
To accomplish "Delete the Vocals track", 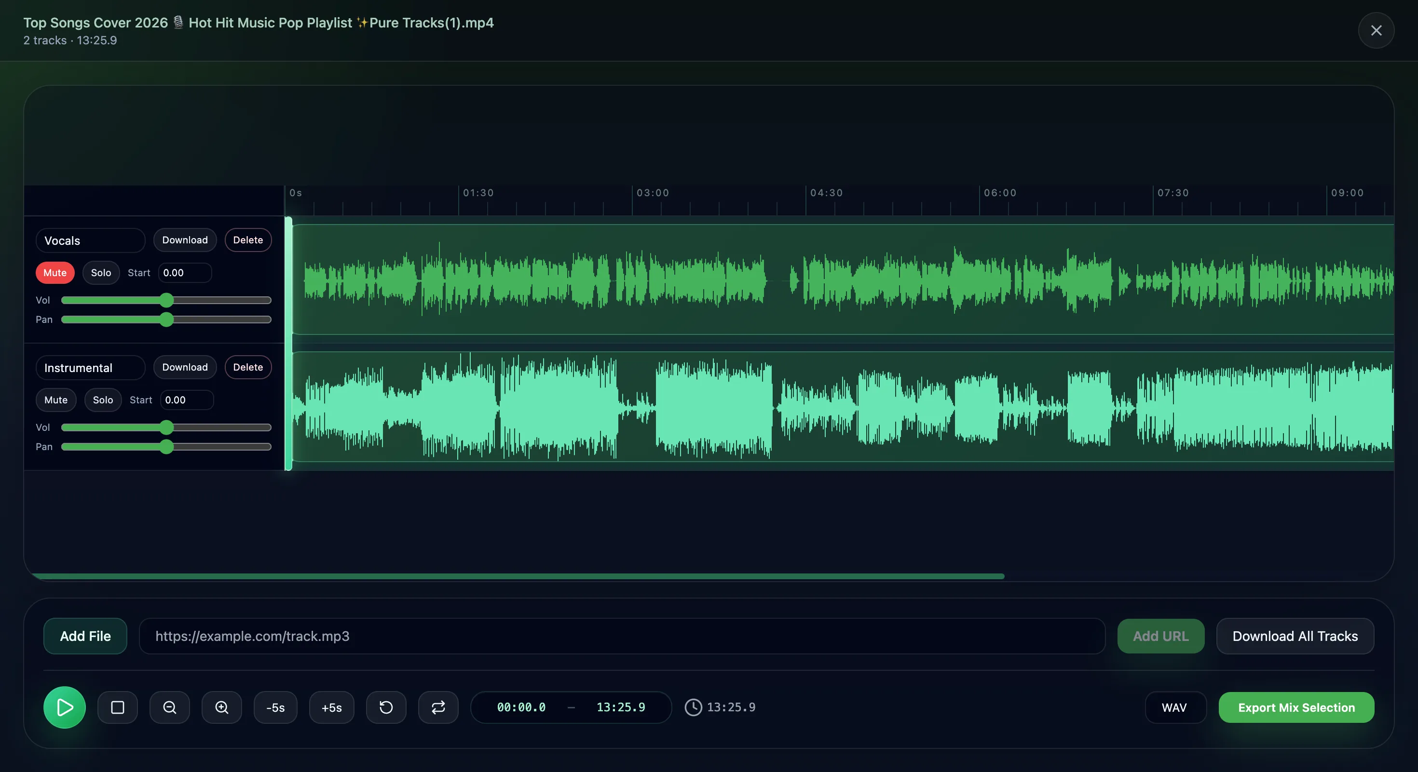I will point(248,240).
